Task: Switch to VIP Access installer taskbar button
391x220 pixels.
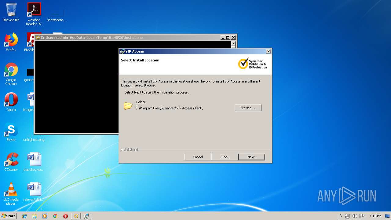Action: (86, 216)
